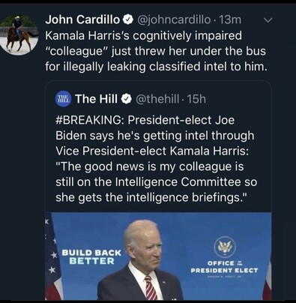Click the Office of President Elect caption
This screenshot has height=303, width=296.
click(224, 267)
